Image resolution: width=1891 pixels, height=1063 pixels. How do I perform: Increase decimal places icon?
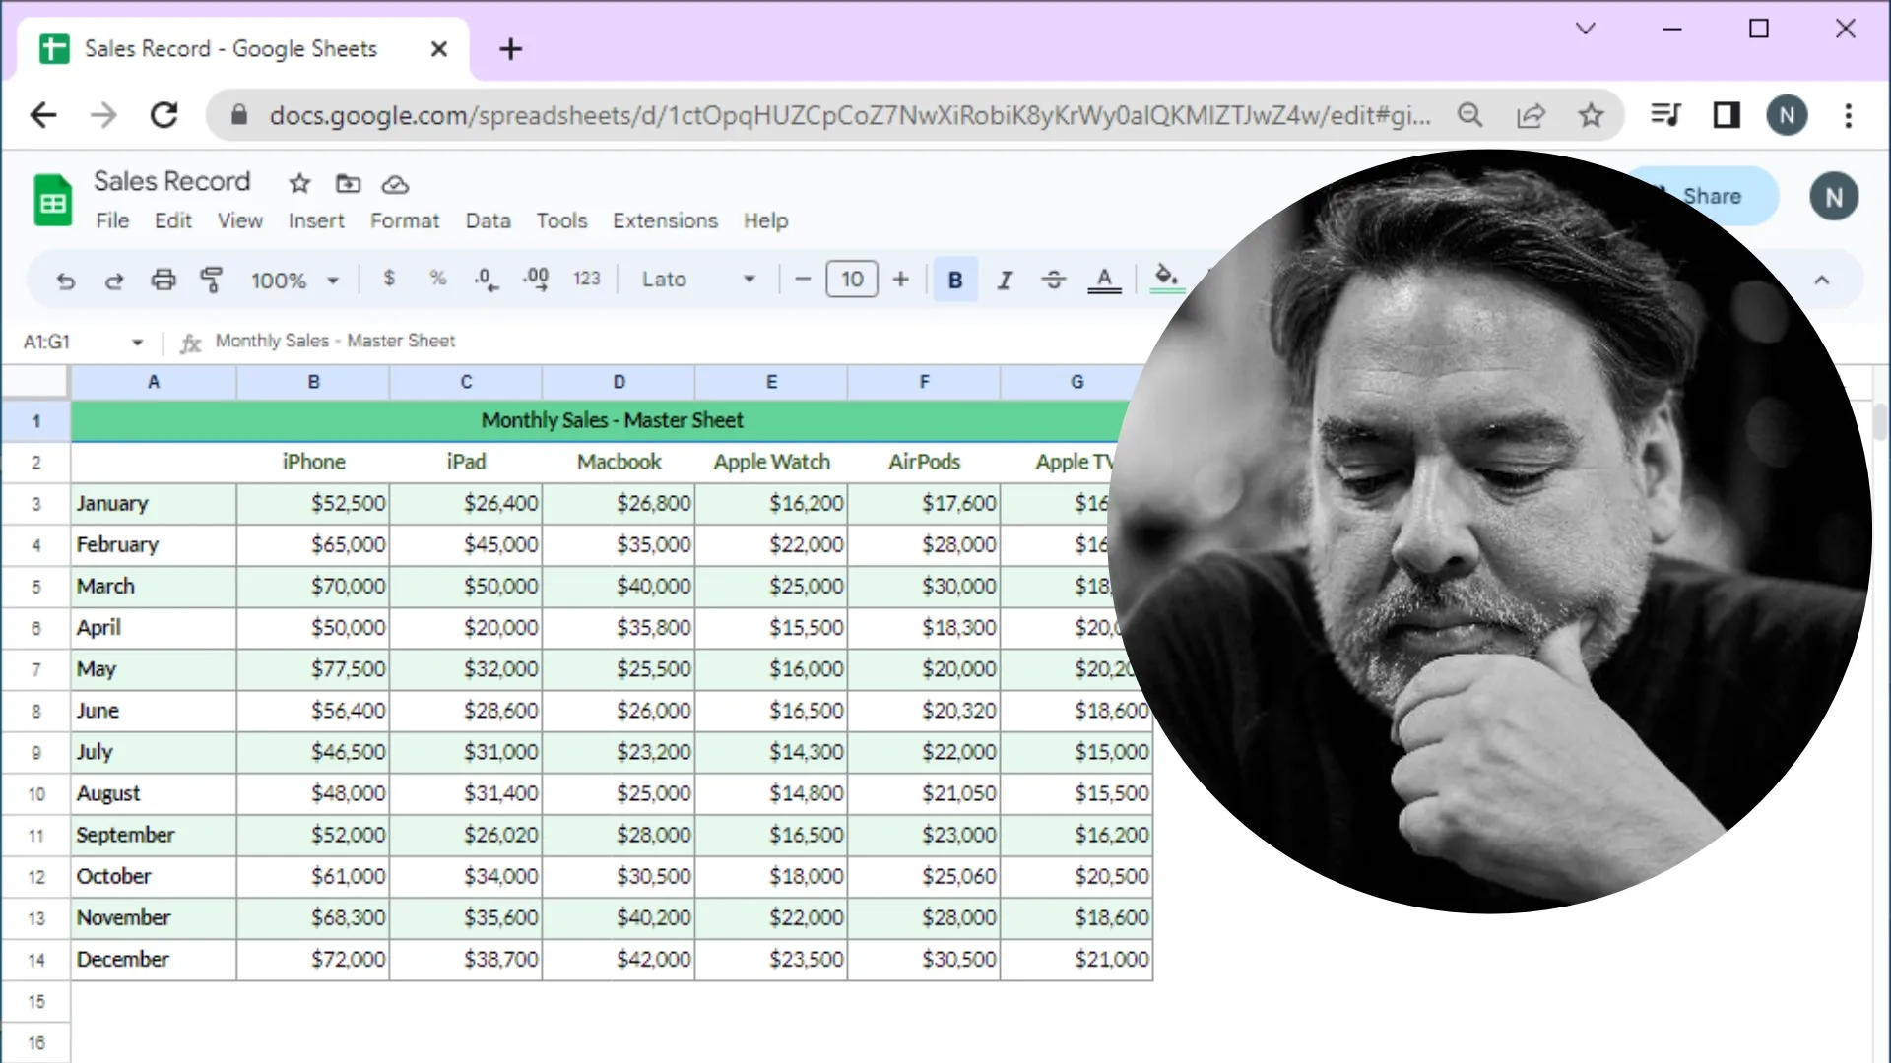537,280
